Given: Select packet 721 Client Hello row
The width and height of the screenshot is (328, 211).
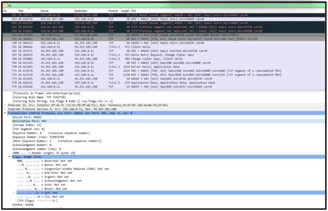Looking at the screenshot, I should (x=164, y=47).
